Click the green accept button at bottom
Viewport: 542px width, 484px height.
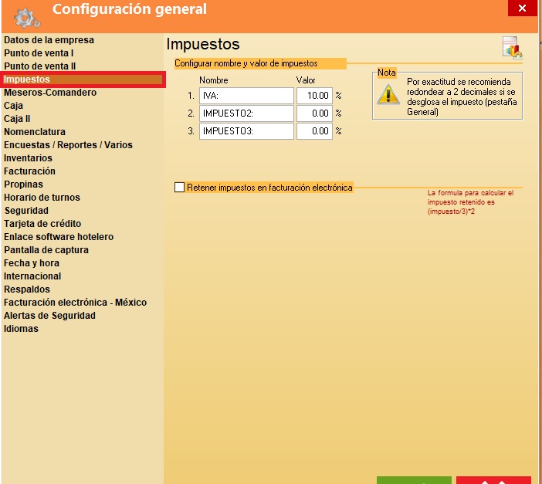click(414, 479)
